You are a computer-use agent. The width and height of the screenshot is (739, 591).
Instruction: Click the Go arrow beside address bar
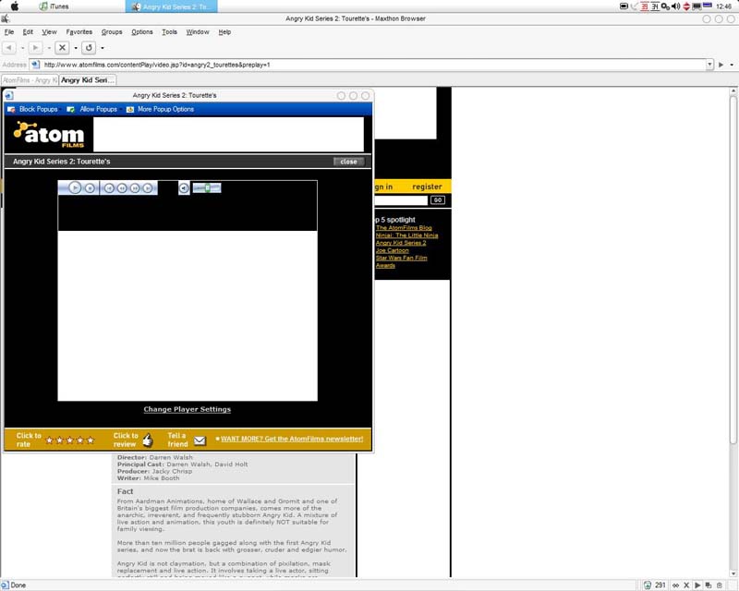click(721, 65)
